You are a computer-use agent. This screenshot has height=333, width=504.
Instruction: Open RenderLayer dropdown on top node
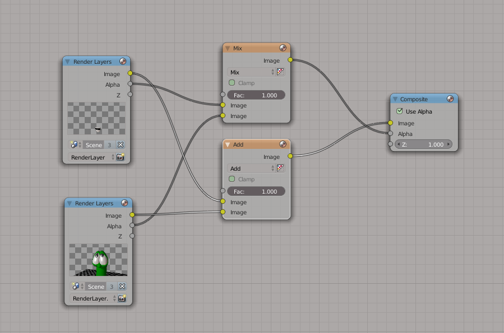tap(91, 157)
